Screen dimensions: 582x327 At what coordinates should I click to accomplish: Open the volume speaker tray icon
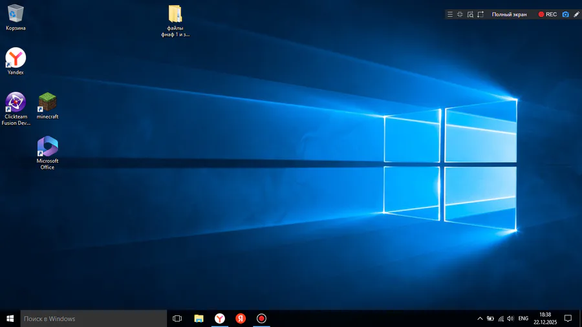click(510, 319)
